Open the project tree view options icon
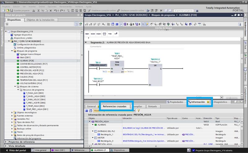Image resolution: width=248 pixels, height=153 pixels. [x=76, y=24]
